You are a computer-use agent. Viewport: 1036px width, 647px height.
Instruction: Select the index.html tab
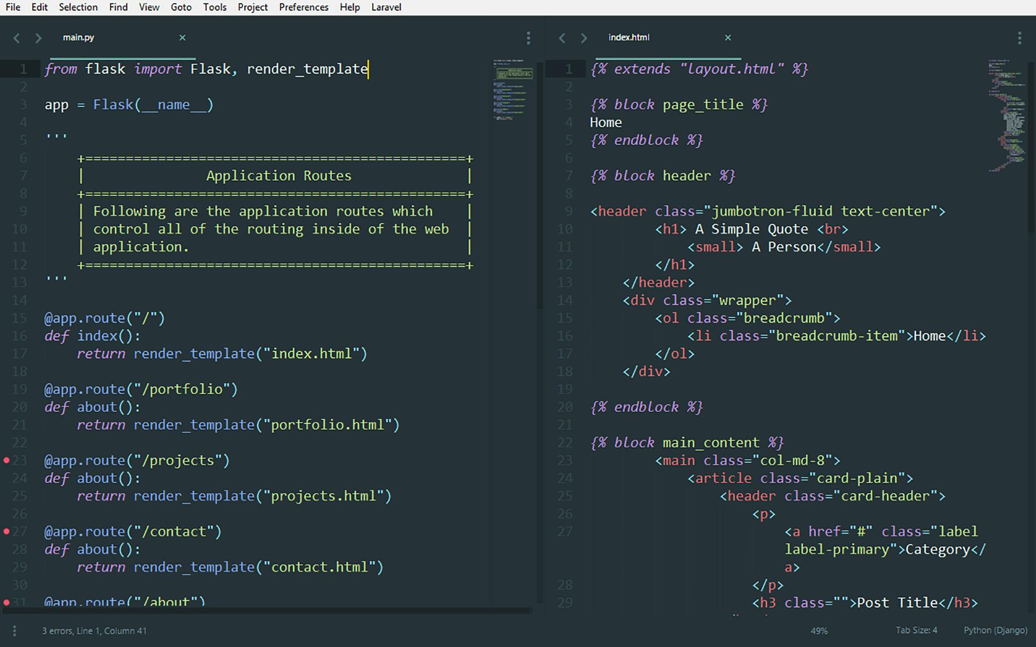point(629,37)
